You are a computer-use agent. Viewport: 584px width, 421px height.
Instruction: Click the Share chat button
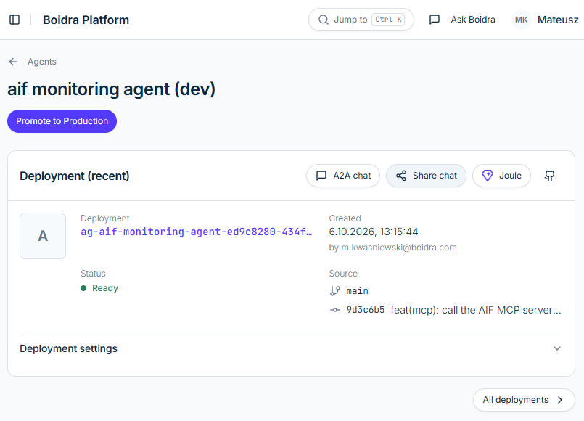click(x=426, y=176)
